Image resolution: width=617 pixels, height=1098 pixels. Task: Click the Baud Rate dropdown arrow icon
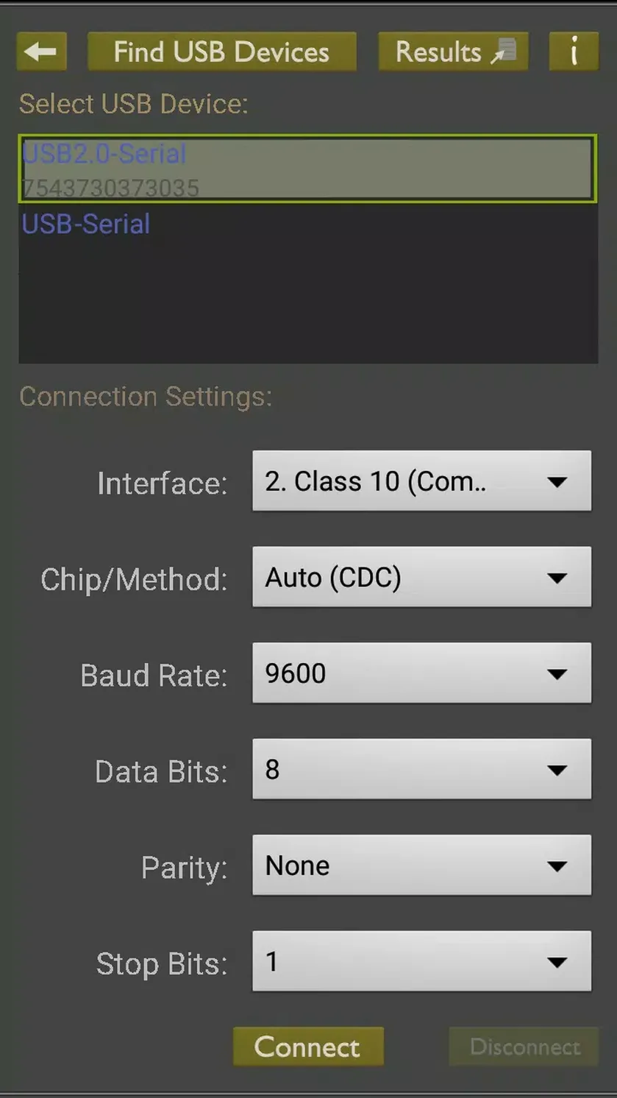click(557, 674)
